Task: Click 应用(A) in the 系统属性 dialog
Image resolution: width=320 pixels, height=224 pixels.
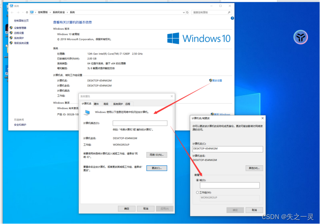Action: pyautogui.click(x=165, y=209)
